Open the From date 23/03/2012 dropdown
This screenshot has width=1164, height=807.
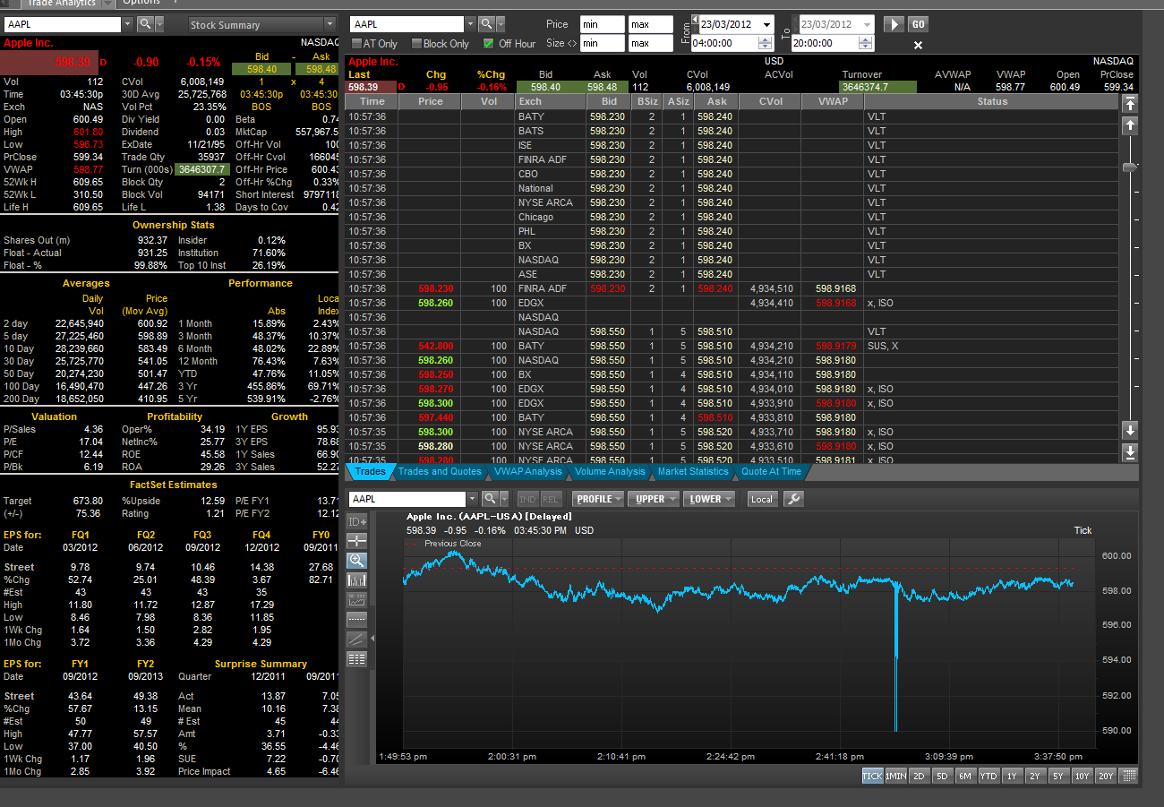(x=767, y=24)
